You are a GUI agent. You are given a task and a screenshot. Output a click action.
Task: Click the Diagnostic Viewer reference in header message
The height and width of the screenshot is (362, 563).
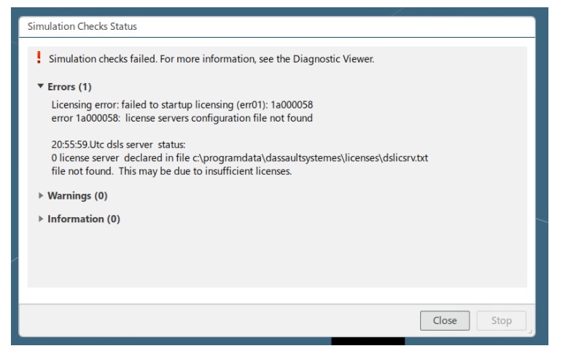pos(333,59)
